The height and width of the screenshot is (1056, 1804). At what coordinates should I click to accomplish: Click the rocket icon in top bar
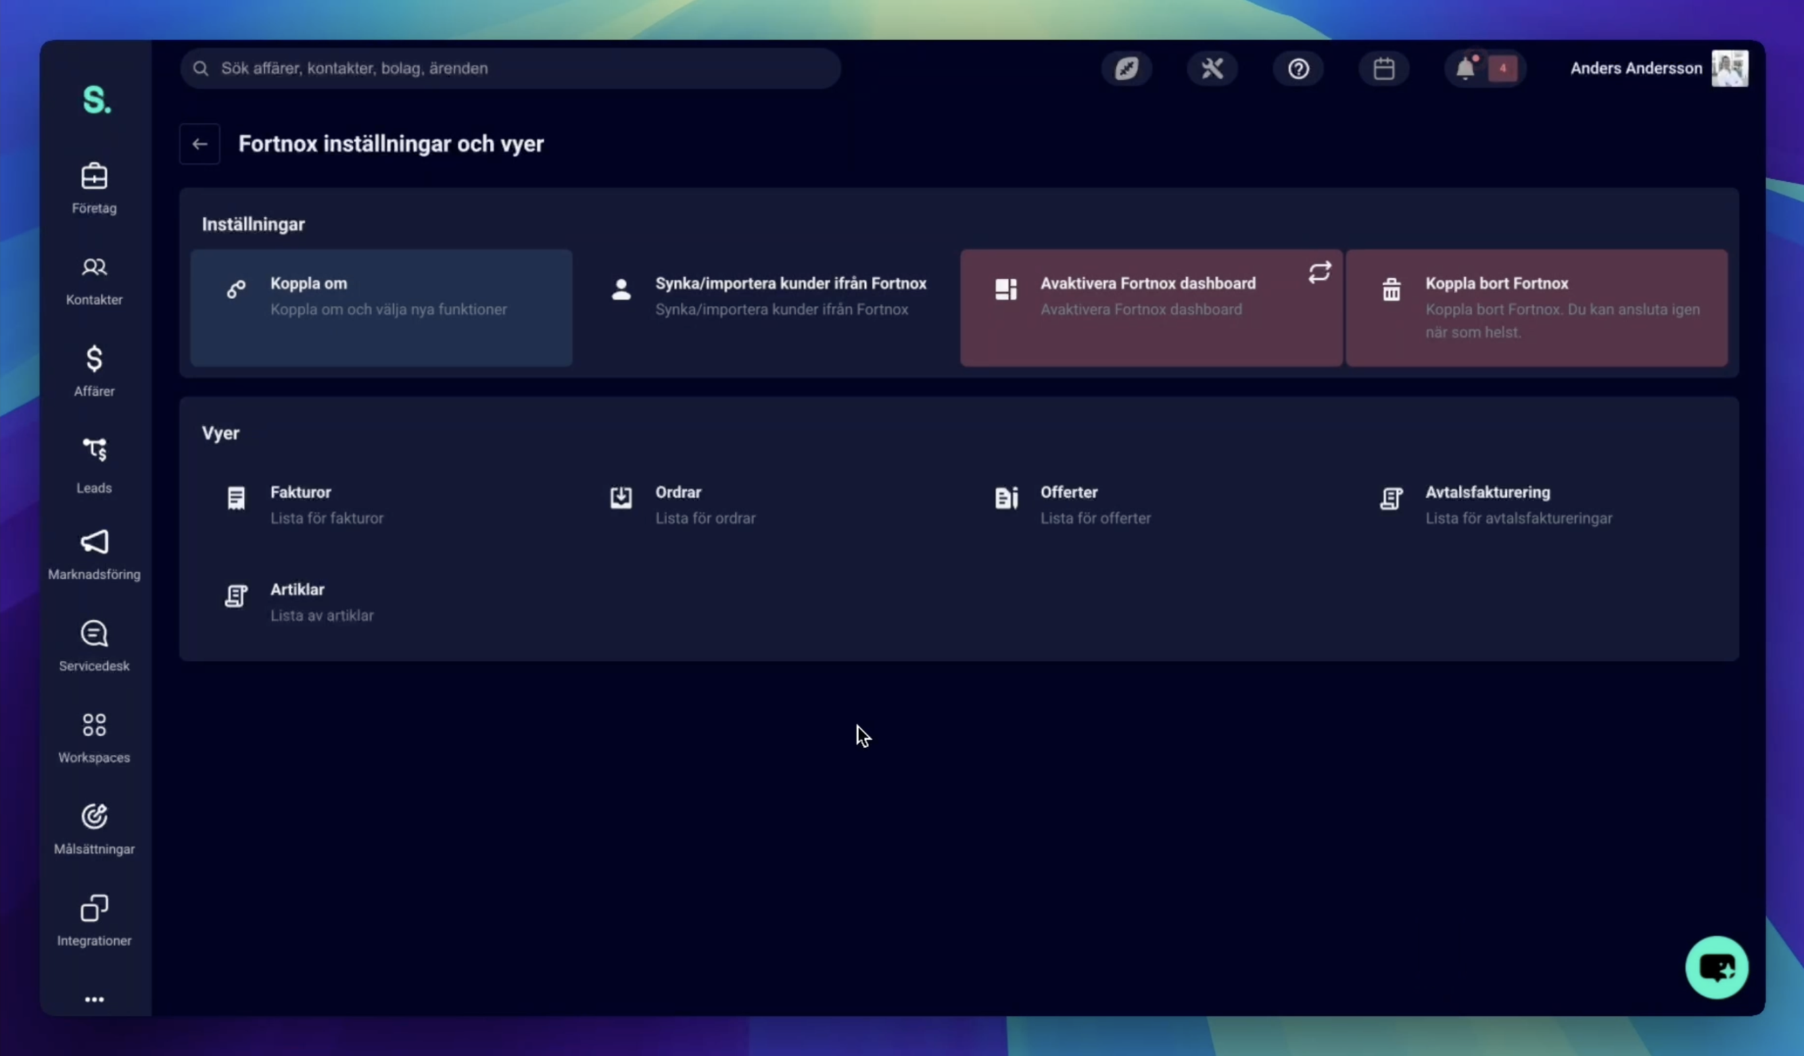click(1126, 69)
